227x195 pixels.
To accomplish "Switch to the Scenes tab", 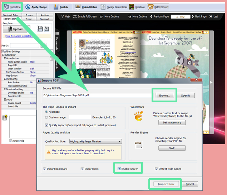I will (29, 15).
